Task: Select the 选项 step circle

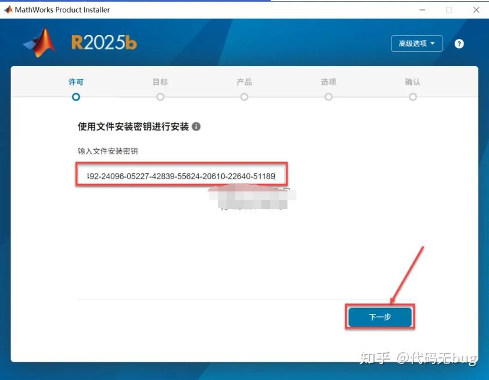Action: coord(328,97)
